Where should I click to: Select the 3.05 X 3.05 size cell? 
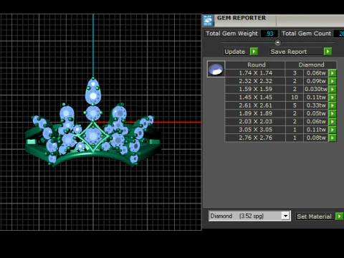(x=255, y=130)
